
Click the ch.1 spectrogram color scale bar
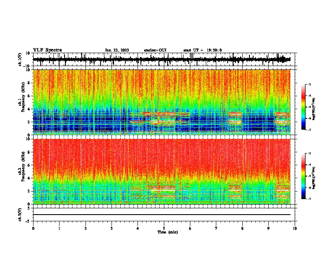point(303,107)
